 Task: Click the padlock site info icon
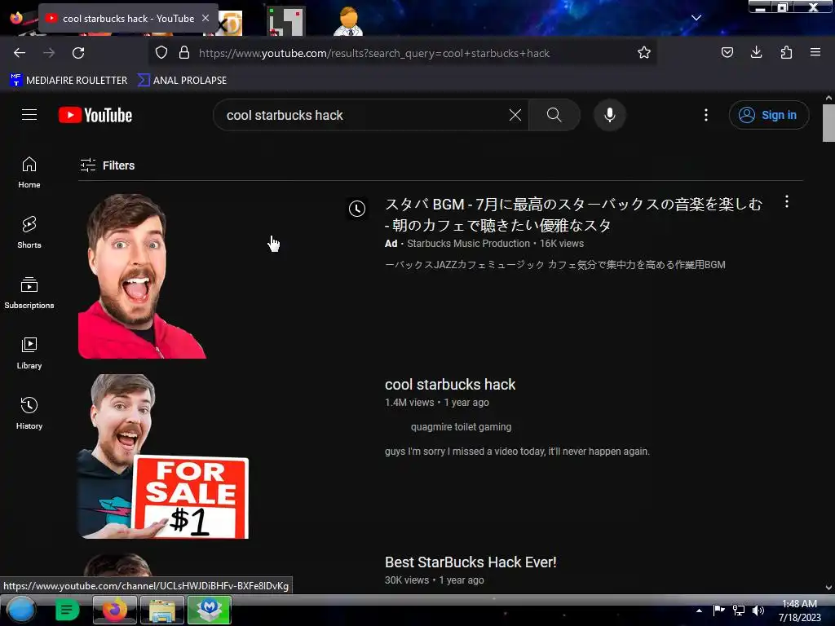(184, 53)
